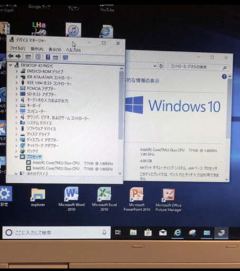Select バッテリ tree item
240x271 pixels.
(x=32, y=151)
